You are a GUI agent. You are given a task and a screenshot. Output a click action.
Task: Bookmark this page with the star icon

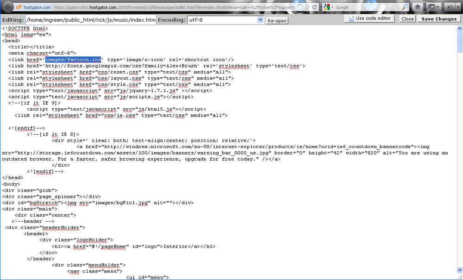click(300, 7)
